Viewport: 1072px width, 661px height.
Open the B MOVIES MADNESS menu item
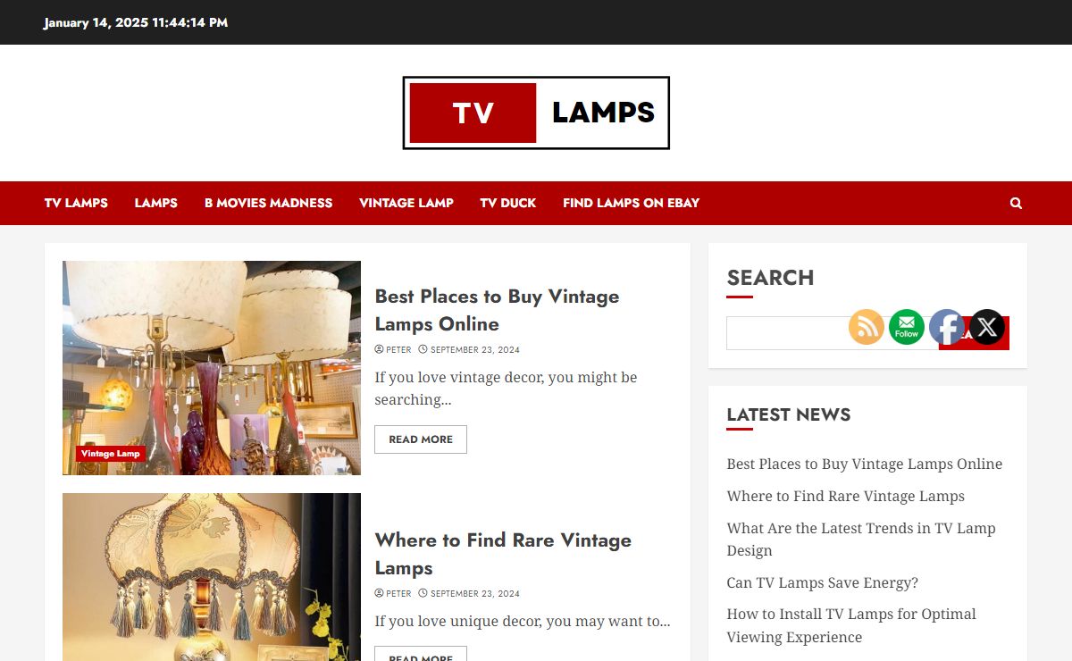coord(268,203)
